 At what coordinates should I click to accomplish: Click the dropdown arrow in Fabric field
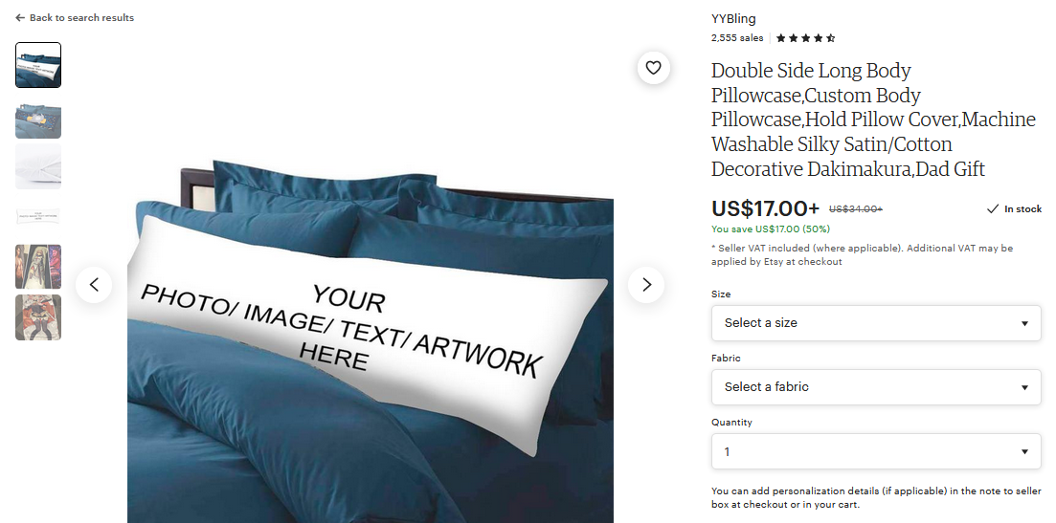pos(1024,387)
